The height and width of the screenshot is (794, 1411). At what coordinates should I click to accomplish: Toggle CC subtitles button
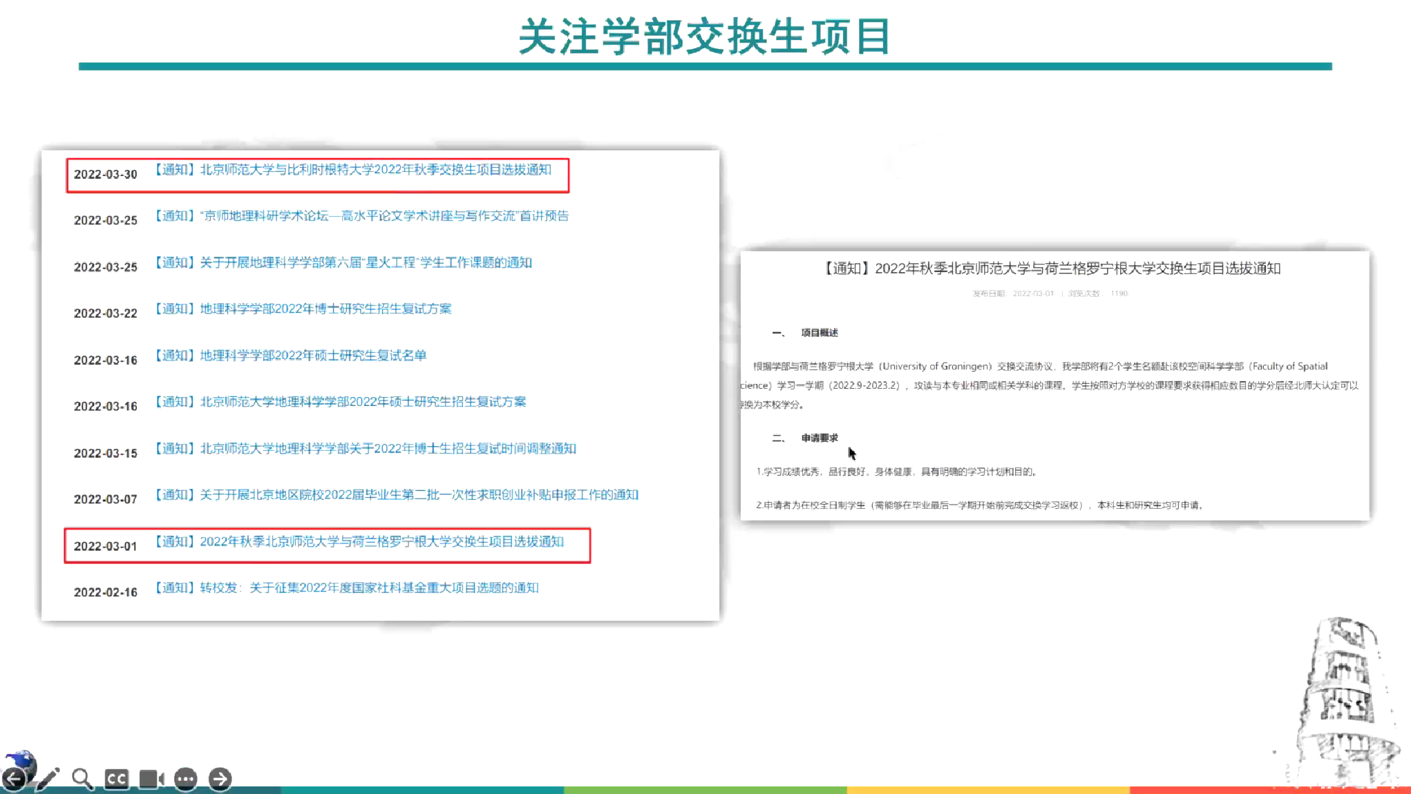point(116,779)
